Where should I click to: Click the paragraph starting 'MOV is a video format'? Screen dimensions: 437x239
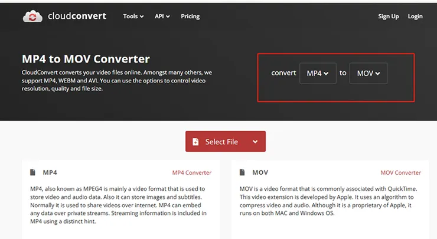pos(328,201)
